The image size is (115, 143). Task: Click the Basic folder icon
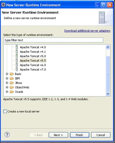(12, 74)
